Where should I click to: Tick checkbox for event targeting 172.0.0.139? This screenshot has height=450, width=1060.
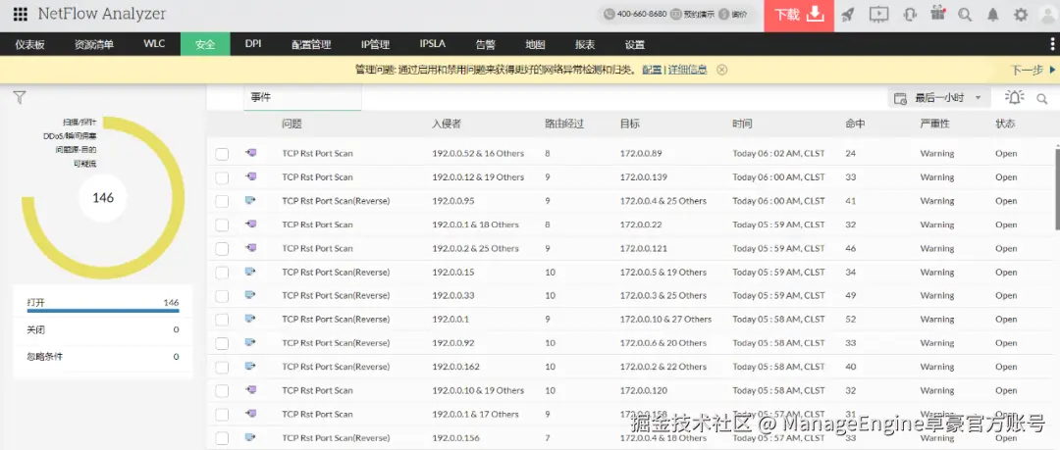tap(222, 177)
